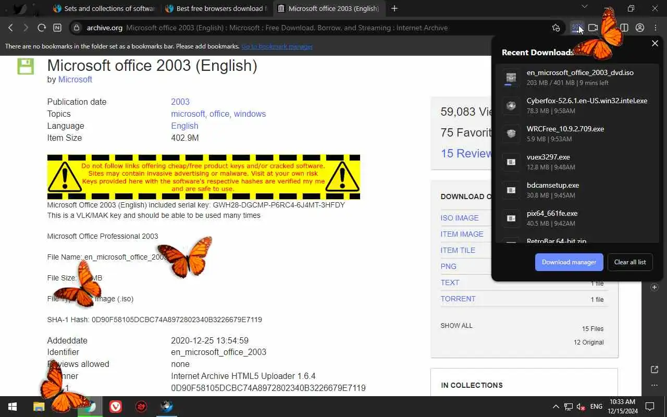Click the bdcamsetup.exe file icon

coord(511,190)
